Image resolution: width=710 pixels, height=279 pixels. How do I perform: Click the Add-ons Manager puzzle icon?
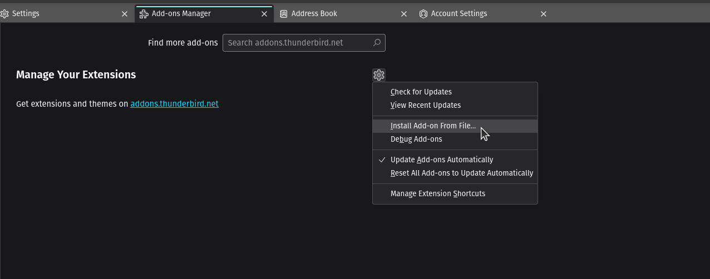[144, 14]
